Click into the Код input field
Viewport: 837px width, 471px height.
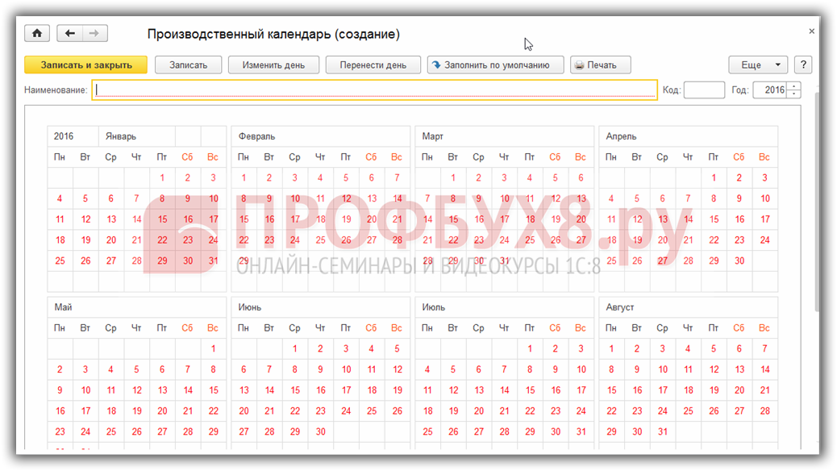tap(703, 90)
